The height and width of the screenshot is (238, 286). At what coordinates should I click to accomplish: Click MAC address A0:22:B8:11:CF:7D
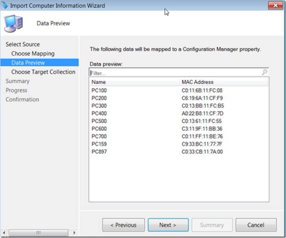tap(203, 114)
